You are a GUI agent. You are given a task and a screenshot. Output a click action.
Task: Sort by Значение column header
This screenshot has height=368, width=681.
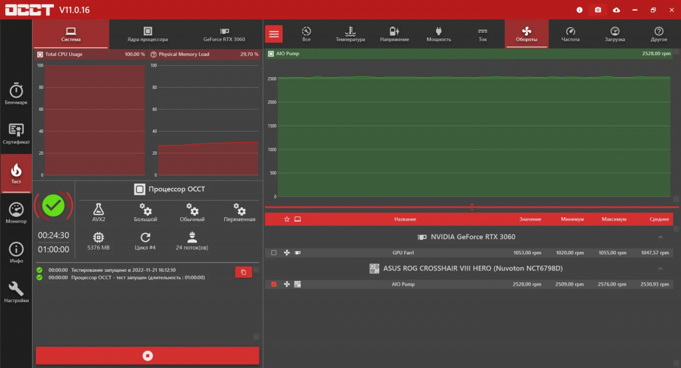pos(530,219)
